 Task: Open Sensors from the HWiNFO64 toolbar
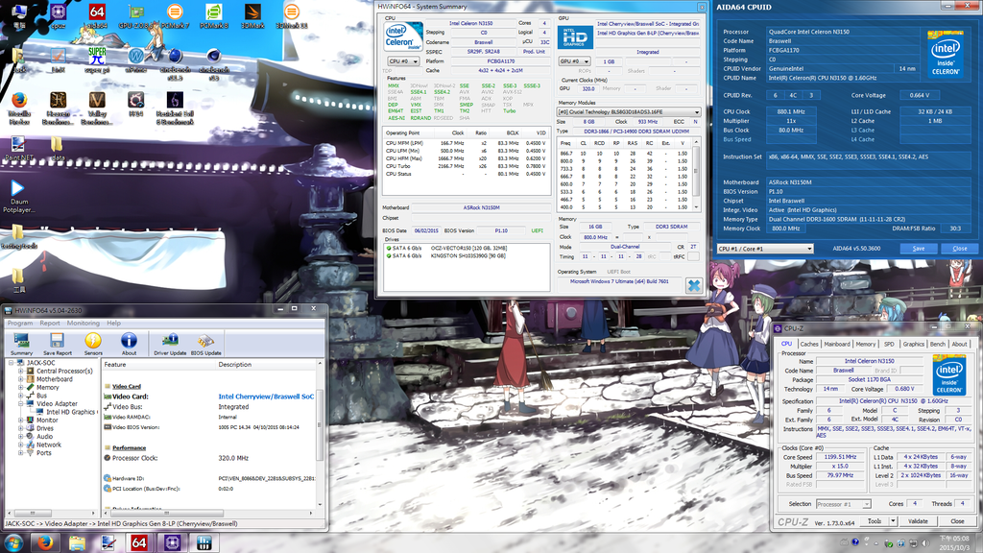pyautogui.click(x=93, y=345)
